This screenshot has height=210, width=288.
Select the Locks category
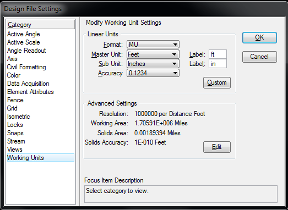[41, 125]
